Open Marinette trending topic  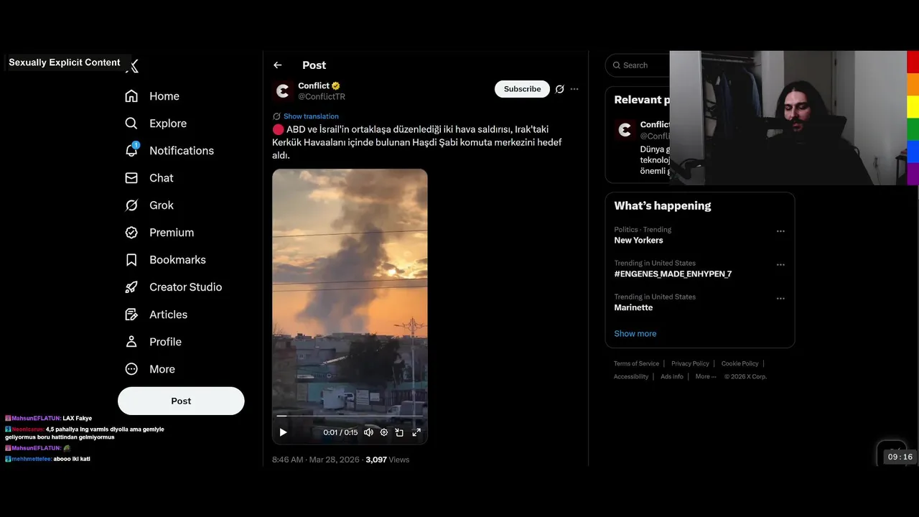(x=633, y=307)
